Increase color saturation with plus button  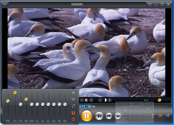pos(92,100)
